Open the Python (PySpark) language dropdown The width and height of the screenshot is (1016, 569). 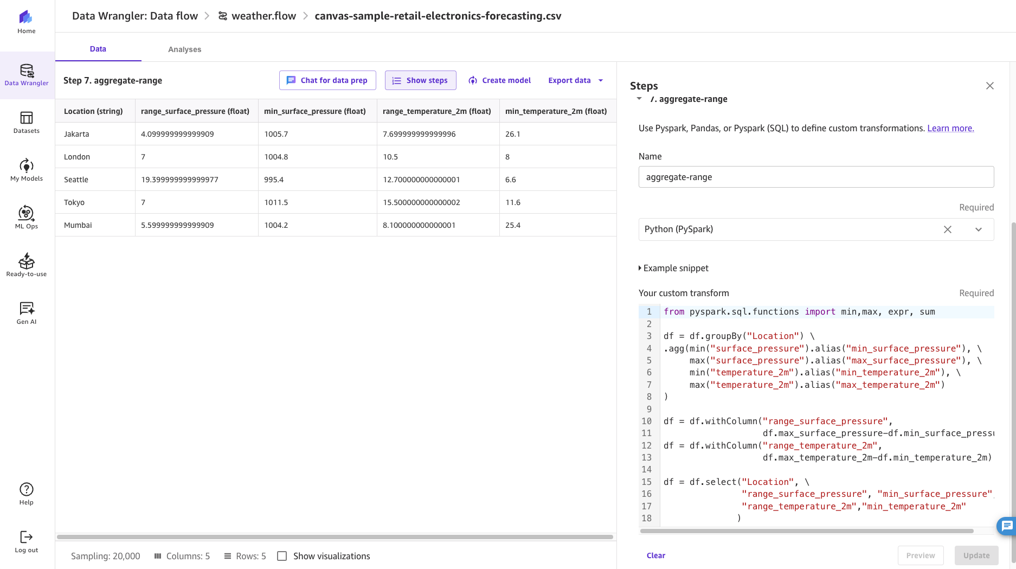978,229
